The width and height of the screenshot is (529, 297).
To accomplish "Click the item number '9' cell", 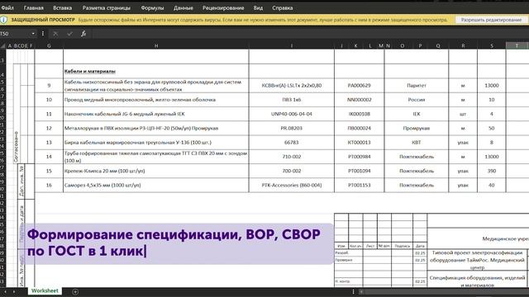I will coord(49,86).
